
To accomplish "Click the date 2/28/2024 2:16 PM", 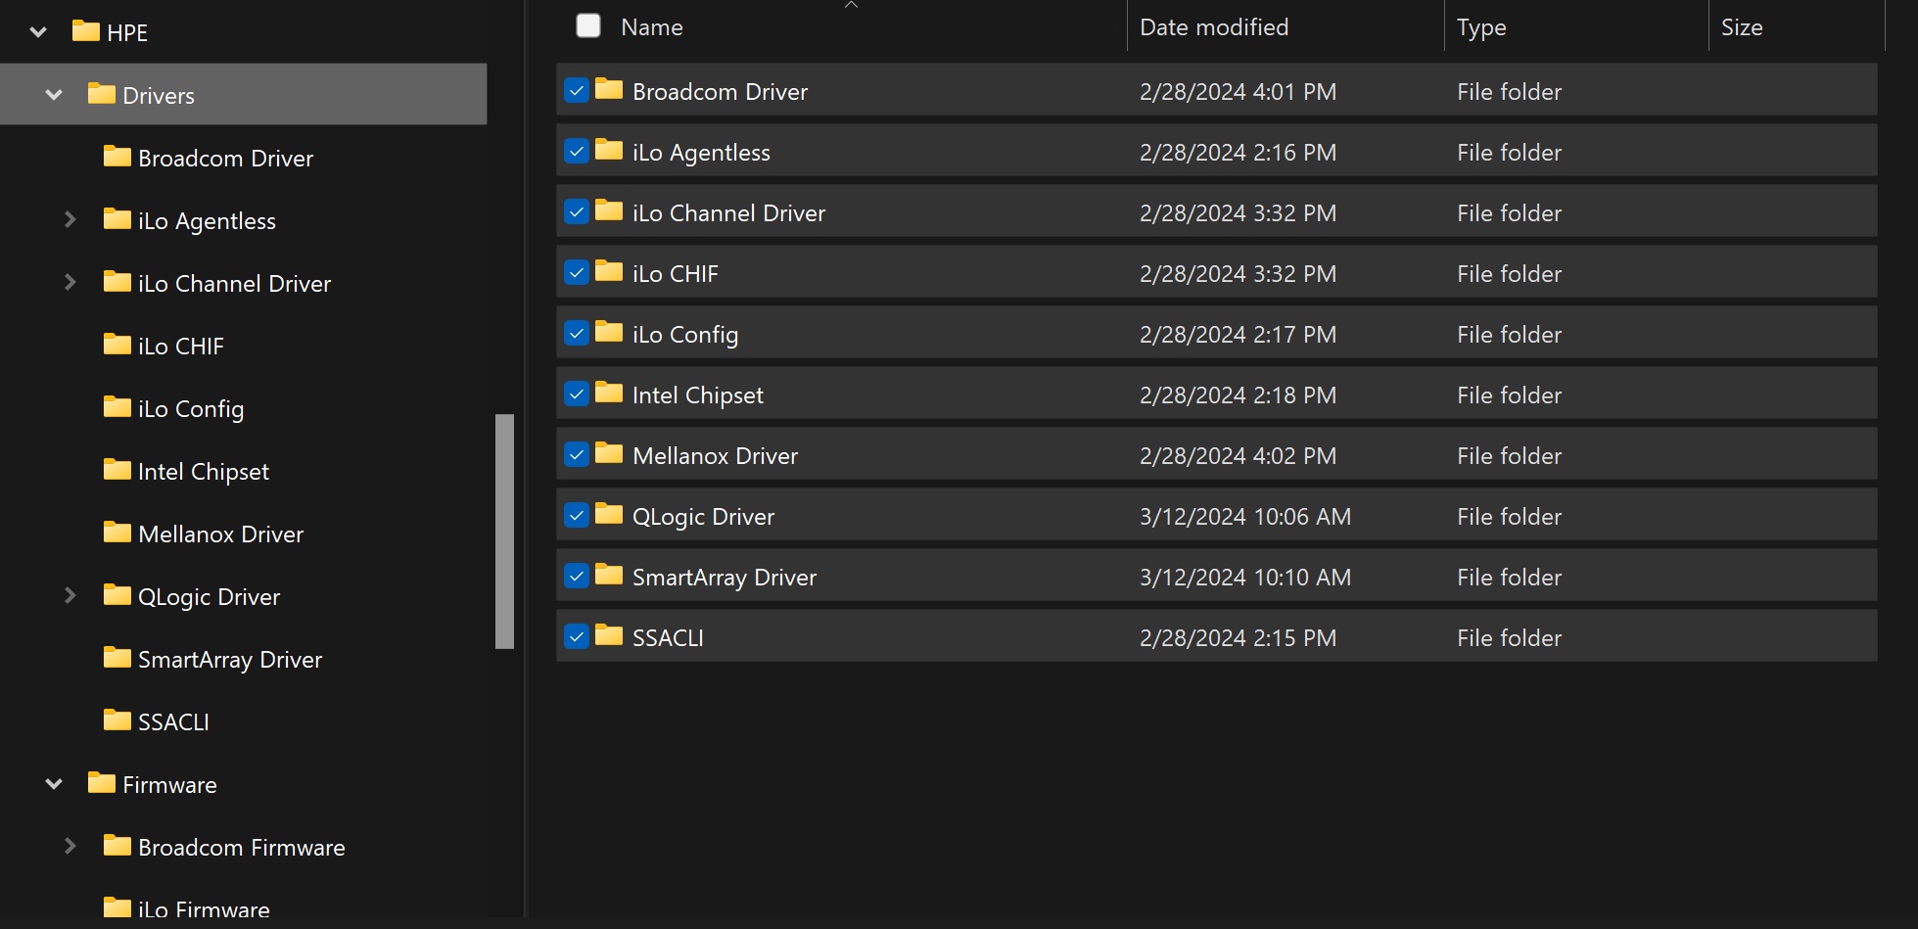I will coord(1238,152).
